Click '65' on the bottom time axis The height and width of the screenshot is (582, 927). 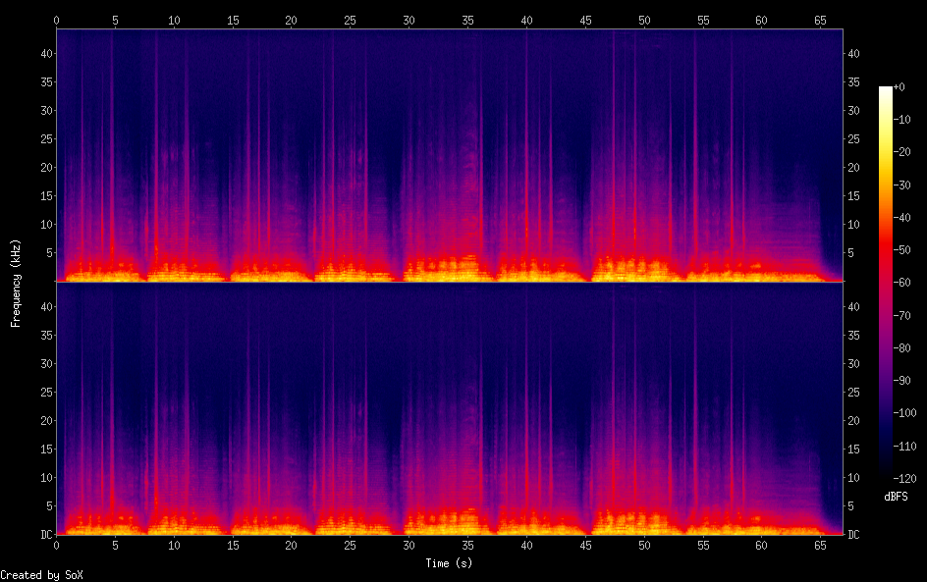coord(820,546)
